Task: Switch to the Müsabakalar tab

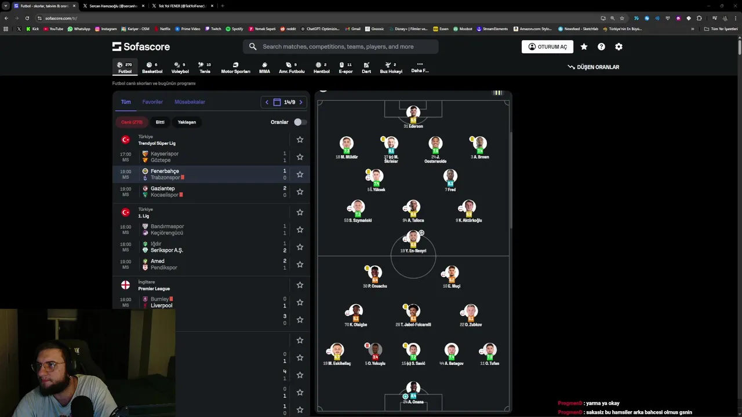Action: coord(190,102)
